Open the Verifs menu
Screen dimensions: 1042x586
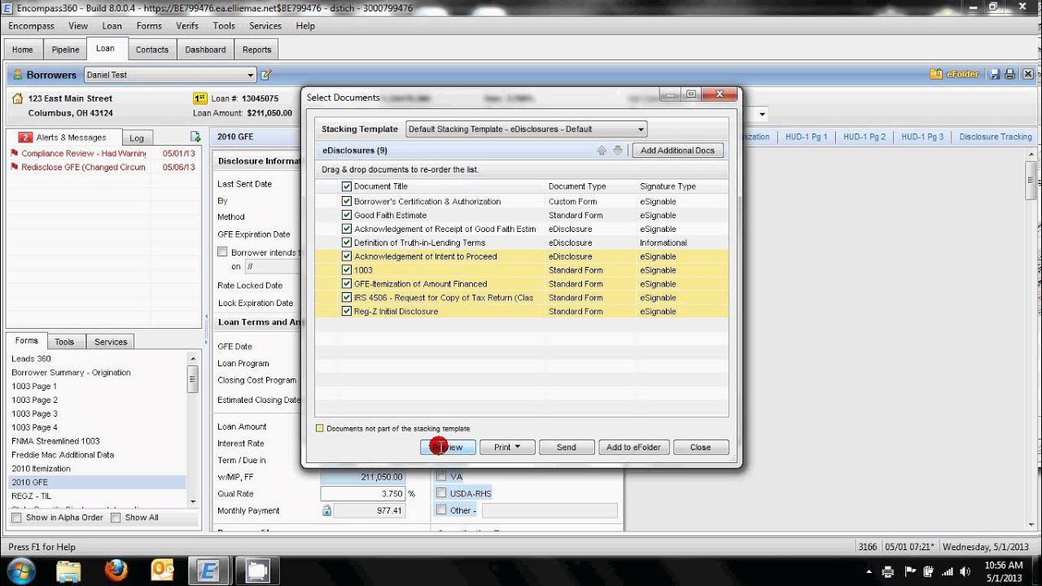click(187, 26)
